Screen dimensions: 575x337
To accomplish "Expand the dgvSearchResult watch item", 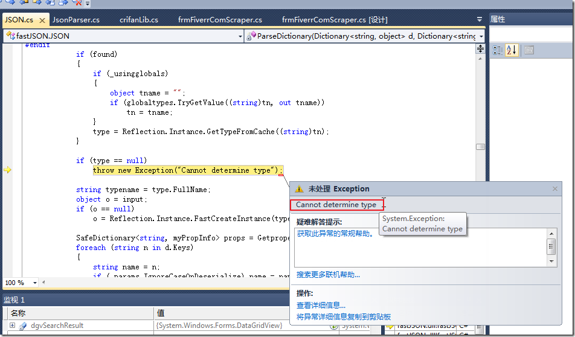I will coord(12,326).
